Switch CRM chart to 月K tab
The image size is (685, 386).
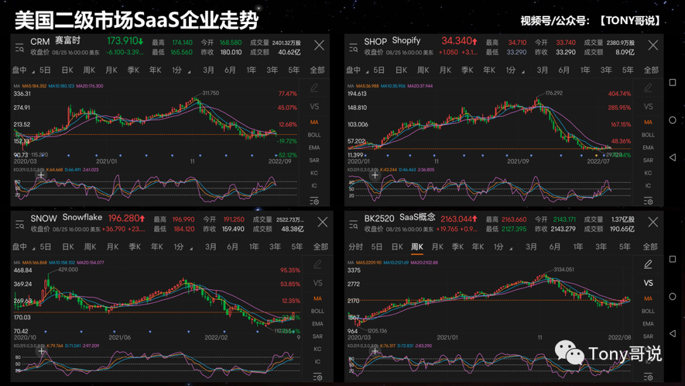click(112, 70)
